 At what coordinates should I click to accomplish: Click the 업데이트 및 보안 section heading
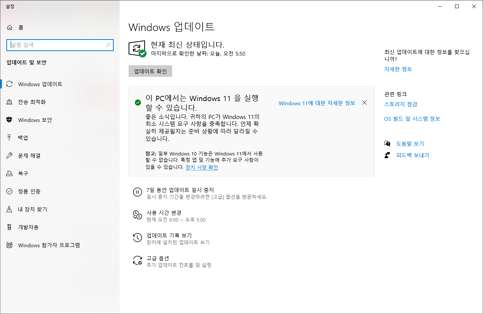[x=26, y=63]
